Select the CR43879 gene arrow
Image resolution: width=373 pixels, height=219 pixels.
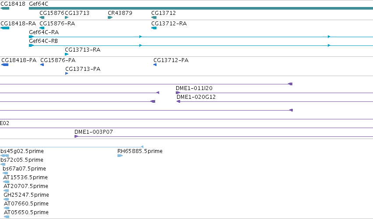(110, 17)
